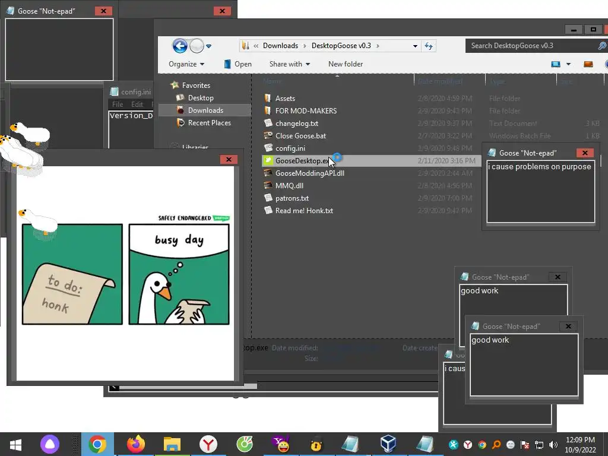
Task: Click the Edit menu in config.ini window
Action: click(x=137, y=104)
